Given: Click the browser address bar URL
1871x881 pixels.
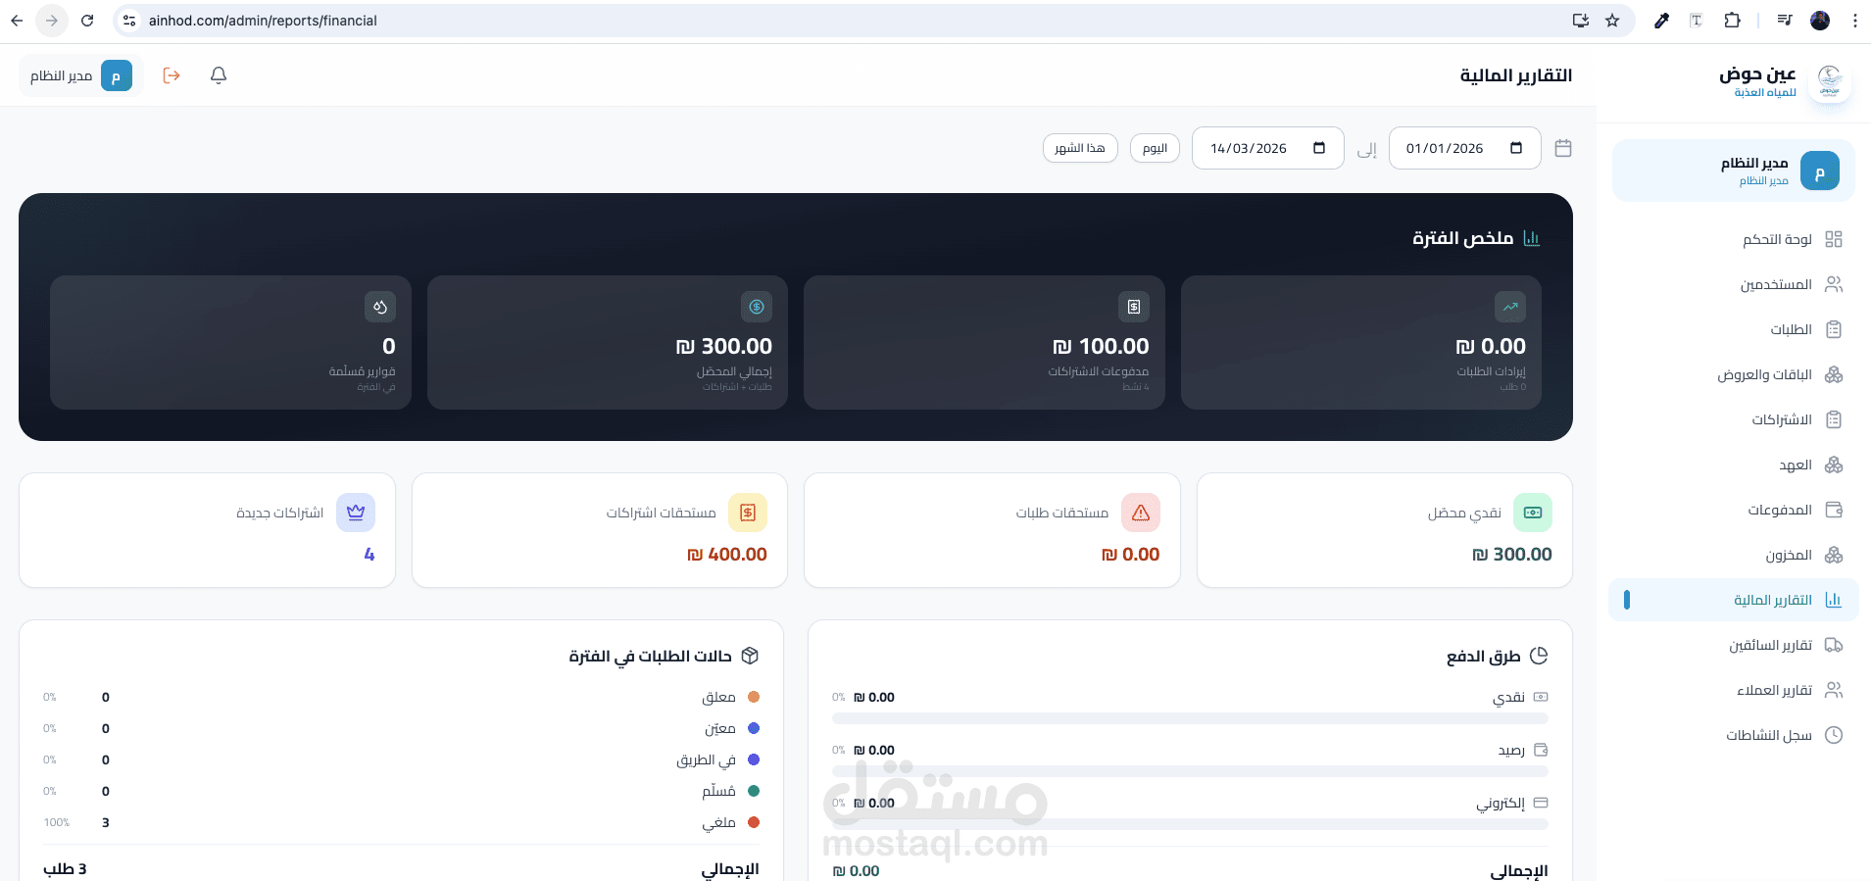Looking at the screenshot, I should pos(263,21).
